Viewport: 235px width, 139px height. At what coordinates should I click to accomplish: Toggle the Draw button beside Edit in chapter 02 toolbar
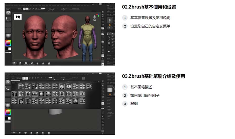pos(27,9)
